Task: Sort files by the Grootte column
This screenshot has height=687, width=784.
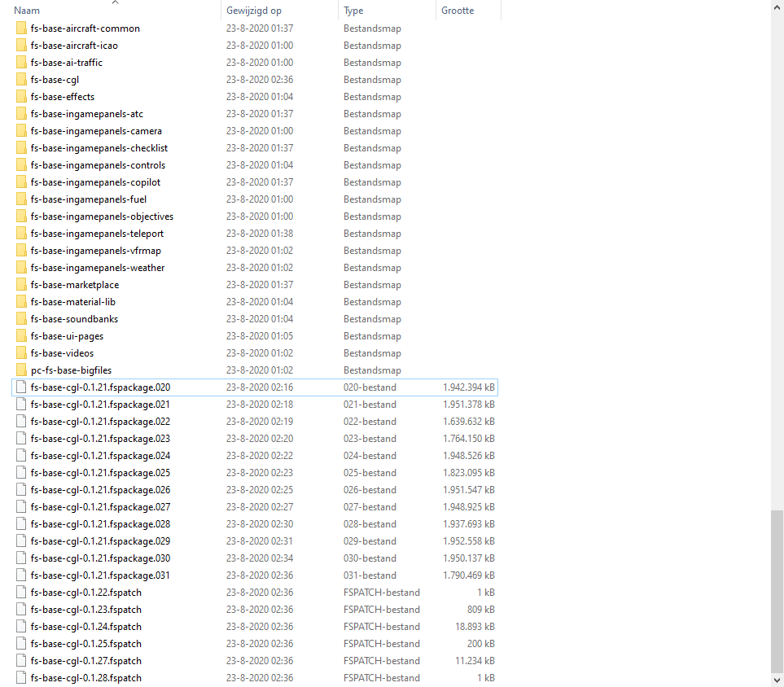Action: pyautogui.click(x=458, y=11)
